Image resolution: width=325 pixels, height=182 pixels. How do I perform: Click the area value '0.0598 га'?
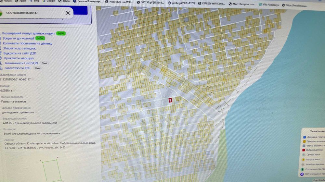click(6, 91)
